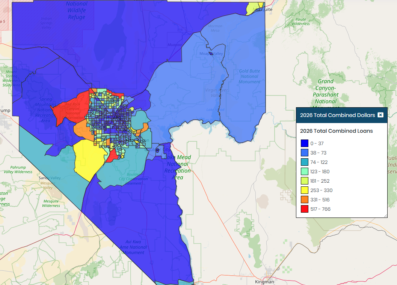Click the Gold Butte National Monument label
The image size is (397, 285).
coord(249,76)
